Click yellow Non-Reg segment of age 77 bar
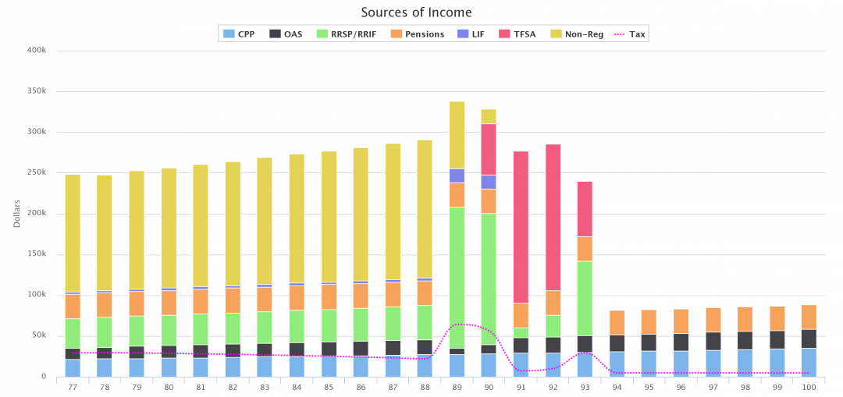This screenshot has height=397, width=843. pos(73,232)
